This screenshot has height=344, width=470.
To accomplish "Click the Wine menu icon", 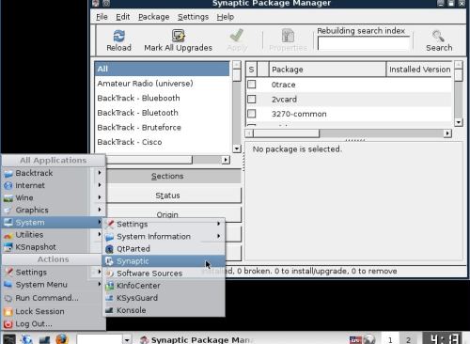I will tap(8, 198).
